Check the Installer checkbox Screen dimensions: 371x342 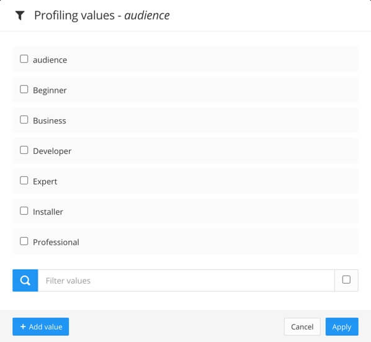click(x=24, y=211)
